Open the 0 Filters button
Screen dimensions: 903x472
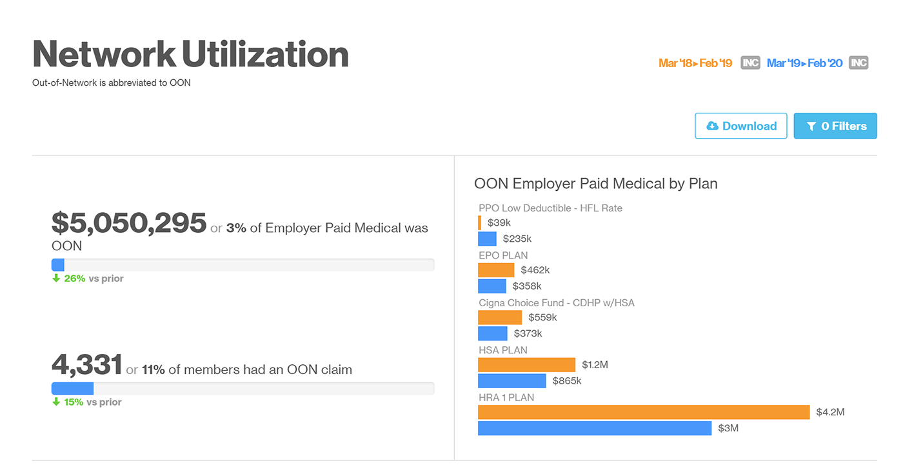pyautogui.click(x=835, y=126)
